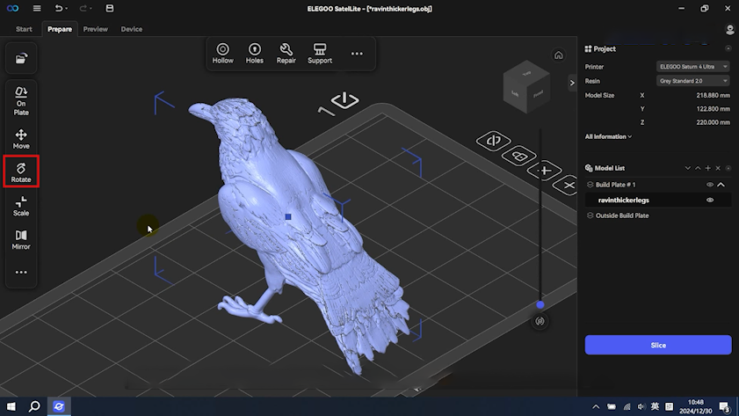Click the model center blue handle
The height and width of the screenshot is (416, 739).
(288, 217)
